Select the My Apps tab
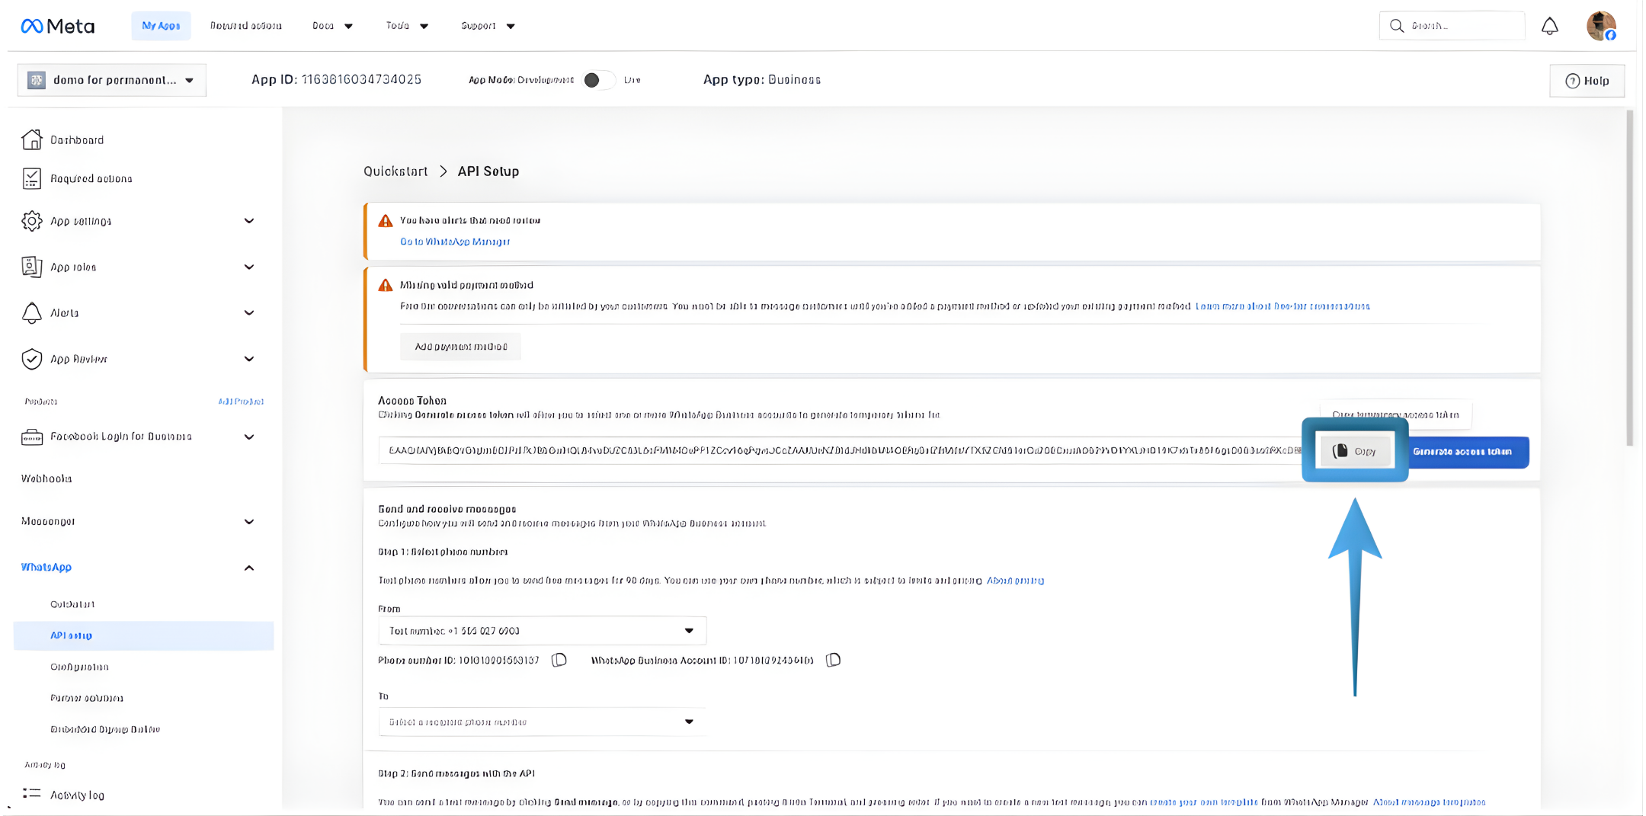 tap(161, 26)
